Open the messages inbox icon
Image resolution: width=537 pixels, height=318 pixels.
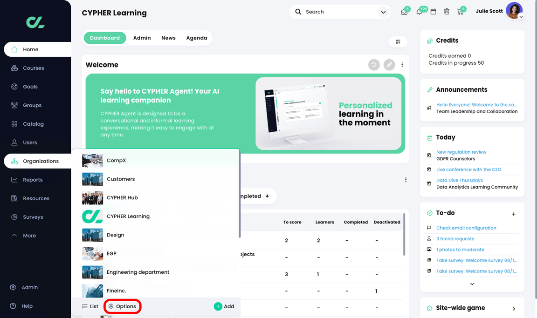coord(404,12)
